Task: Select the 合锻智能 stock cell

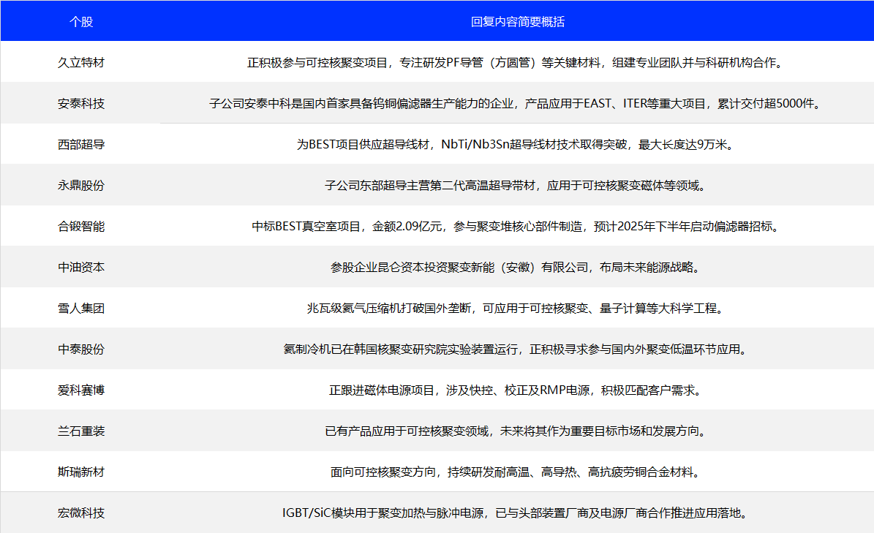Action: [81, 226]
